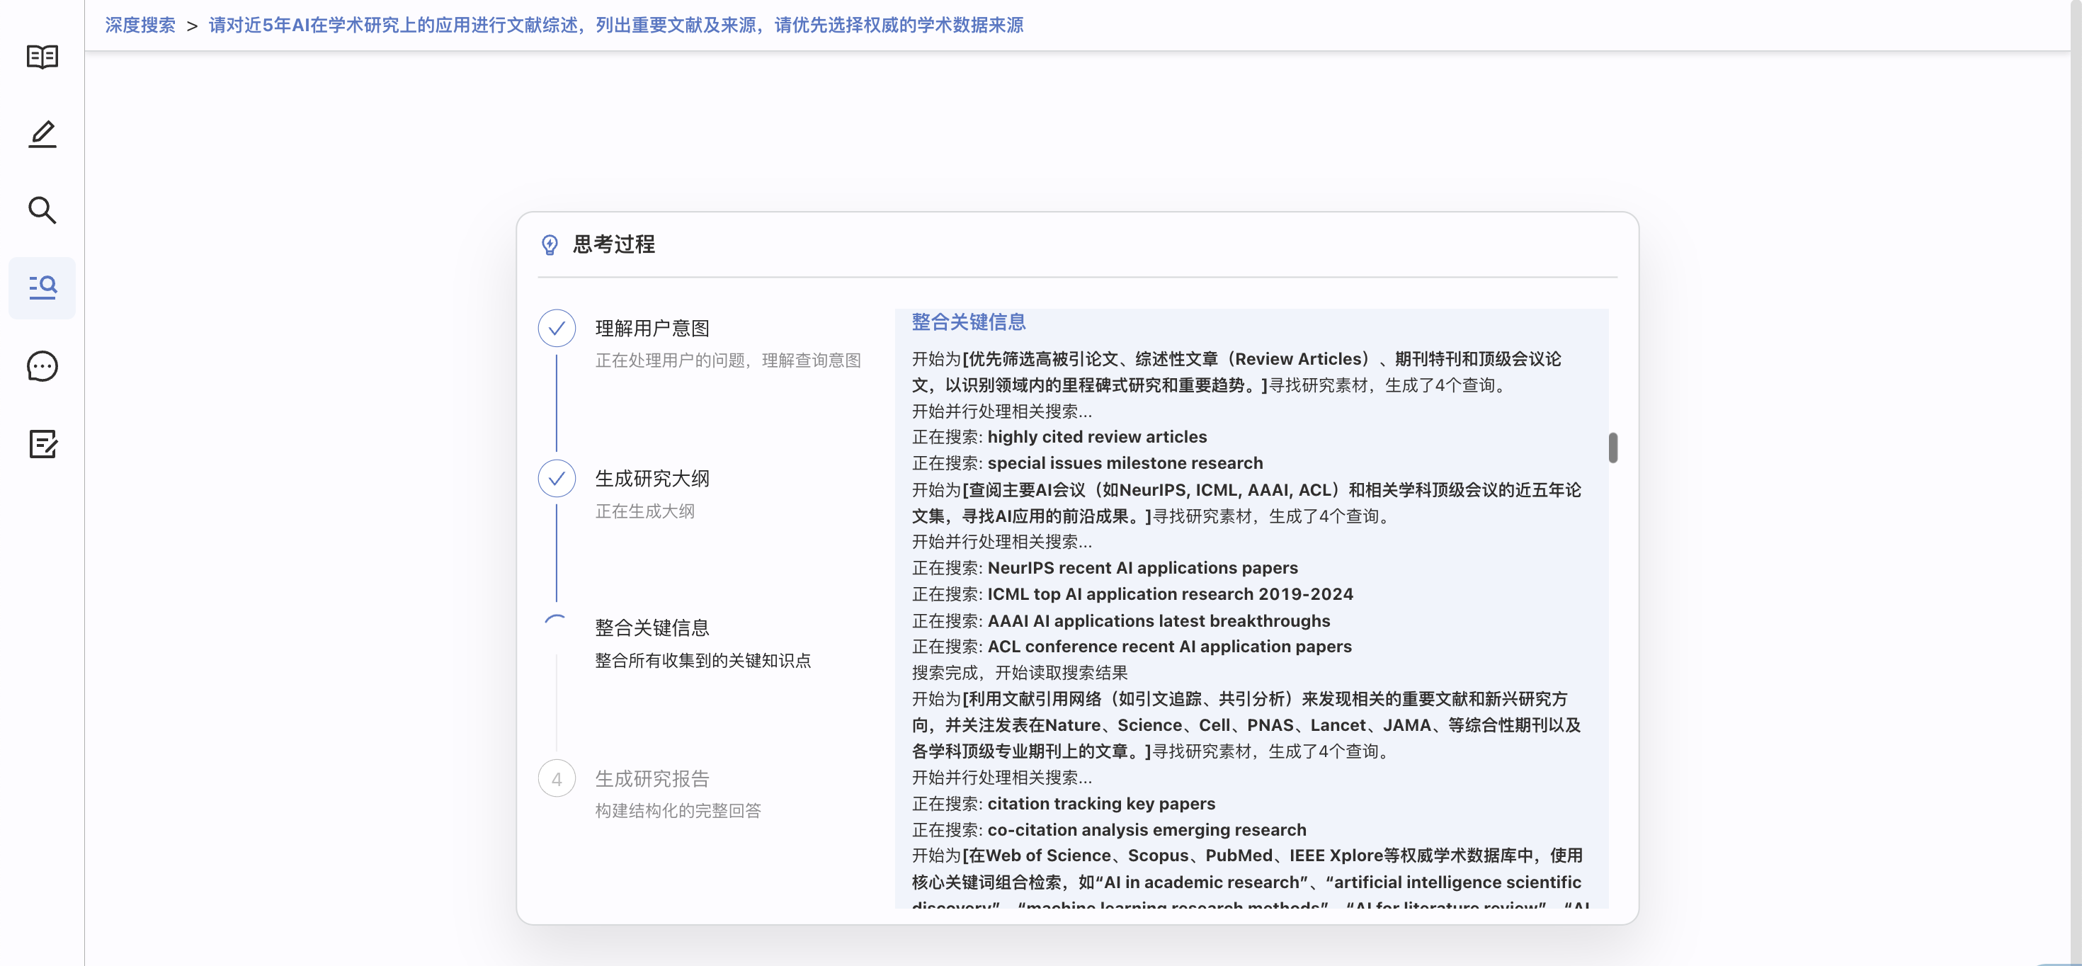
Task: Click the lightbulb icon beside 思考过程
Action: click(x=550, y=244)
